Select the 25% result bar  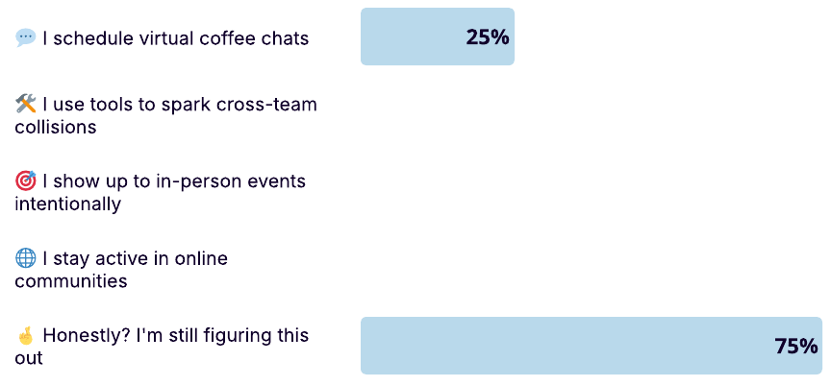click(x=438, y=36)
